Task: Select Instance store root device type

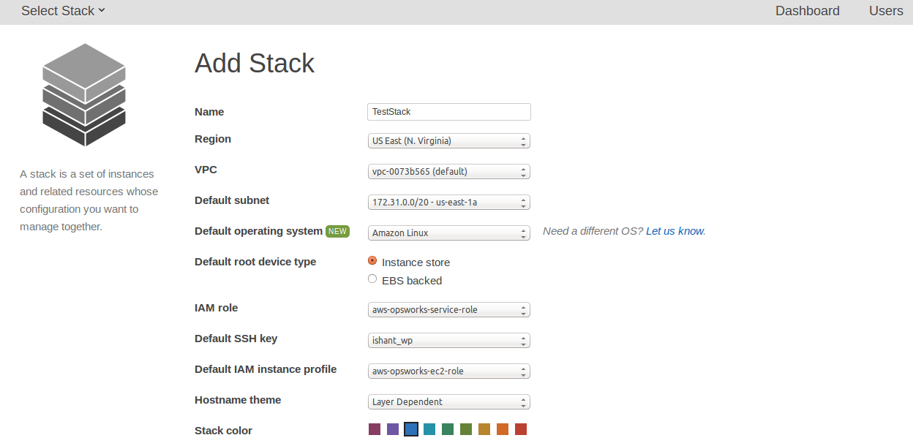Action: point(372,260)
